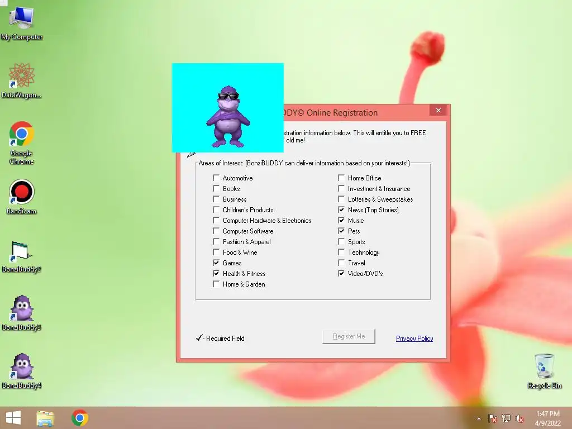Screen dimensions: 572x429
Task: Uncheck the Pets interest box
Action: pos(341,231)
